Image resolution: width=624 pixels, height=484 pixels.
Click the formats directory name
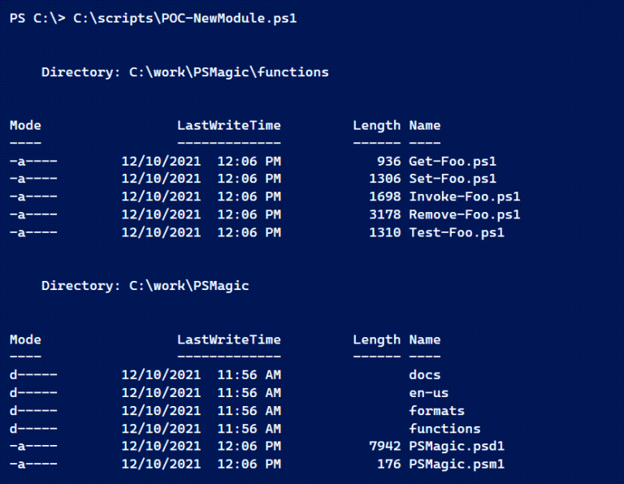click(436, 410)
